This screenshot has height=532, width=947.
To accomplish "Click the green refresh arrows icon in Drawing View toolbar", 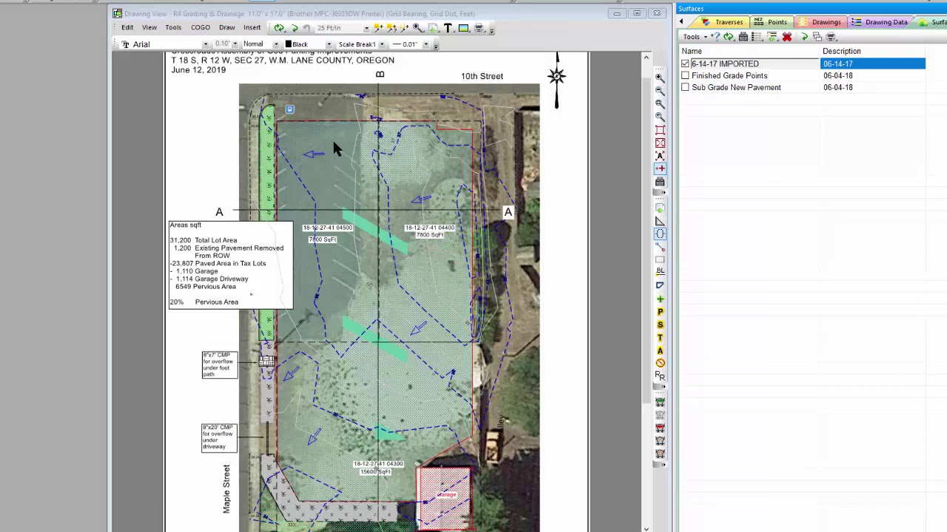I will click(x=279, y=28).
